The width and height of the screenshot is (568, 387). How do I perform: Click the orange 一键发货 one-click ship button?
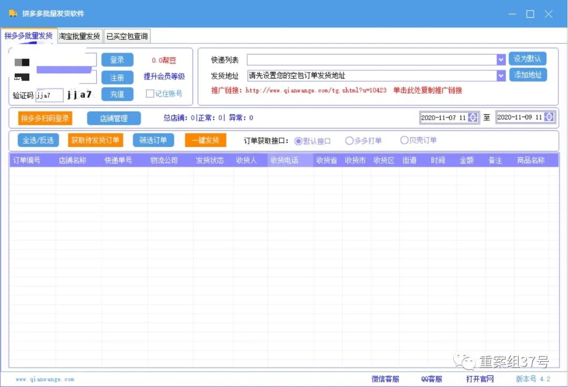pyautogui.click(x=205, y=140)
